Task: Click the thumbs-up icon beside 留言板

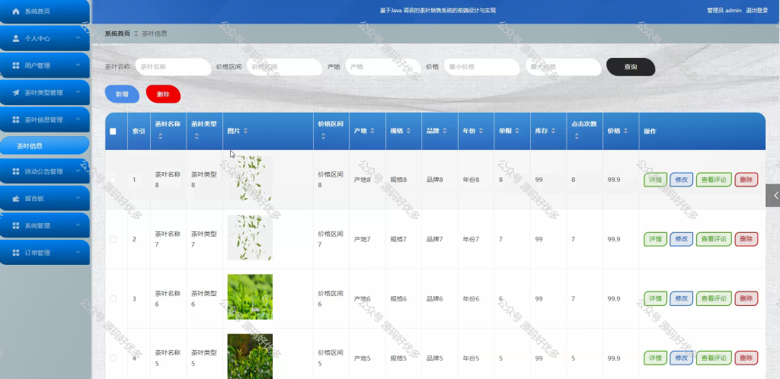Action: (16, 199)
